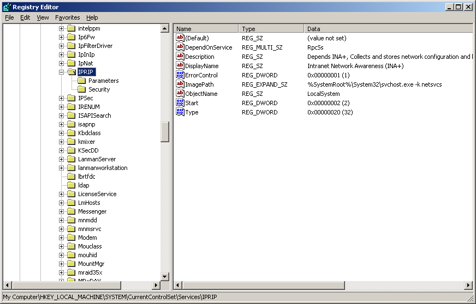Viewport: 476px width, 304px height.
Task: Expand the IpInIp key
Action: tap(61, 54)
